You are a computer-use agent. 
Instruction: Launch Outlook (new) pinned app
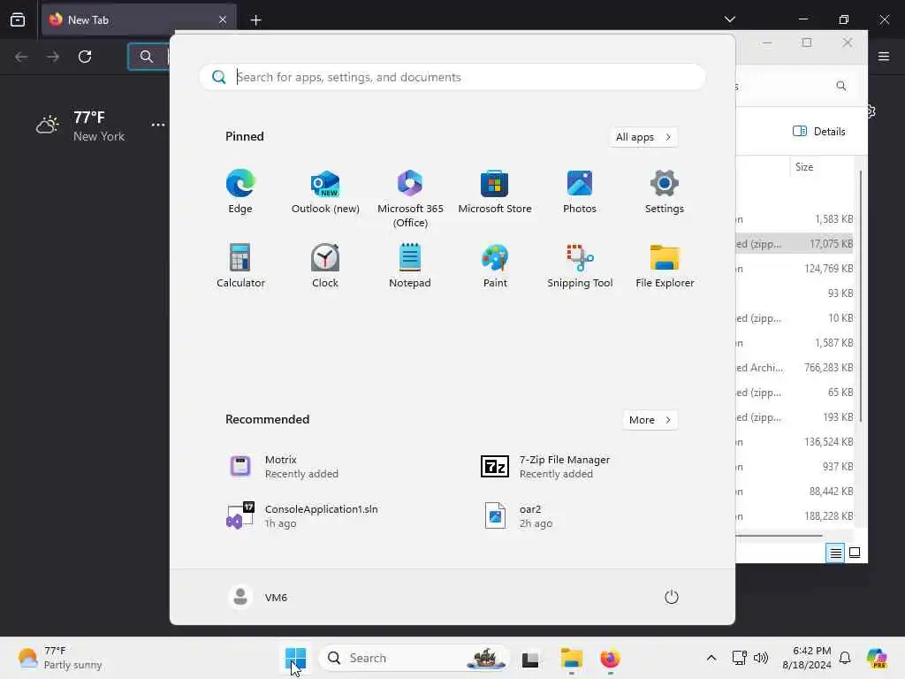(x=325, y=192)
